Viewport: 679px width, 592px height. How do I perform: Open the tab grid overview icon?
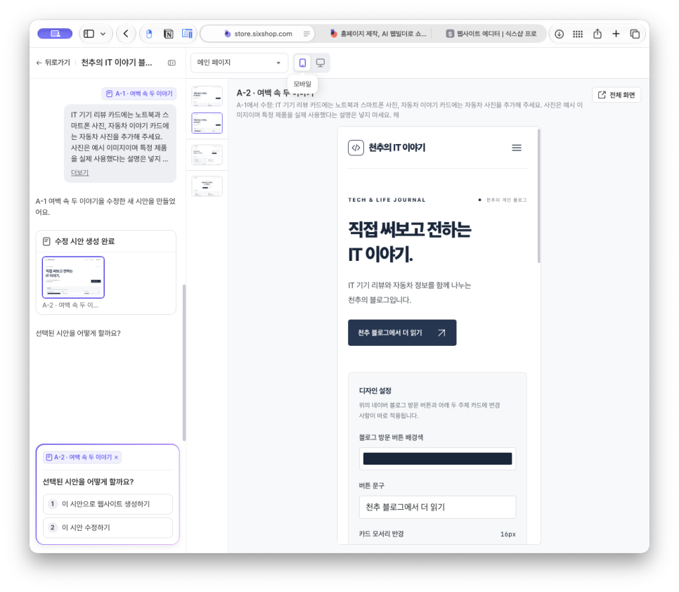[x=578, y=33]
